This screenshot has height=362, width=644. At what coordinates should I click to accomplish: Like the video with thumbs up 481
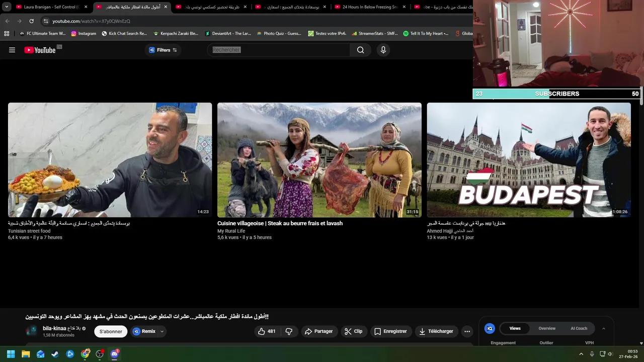(x=267, y=331)
